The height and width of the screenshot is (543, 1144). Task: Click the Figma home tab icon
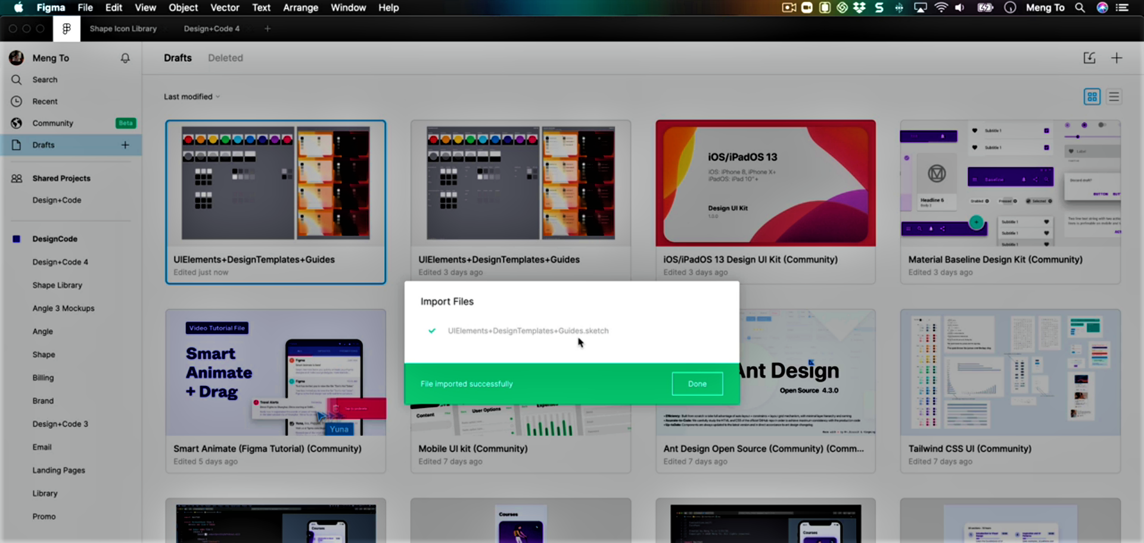67,29
